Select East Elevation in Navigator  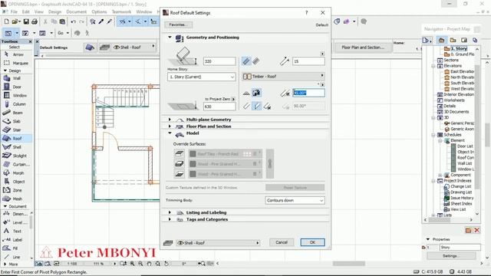coord(459,71)
